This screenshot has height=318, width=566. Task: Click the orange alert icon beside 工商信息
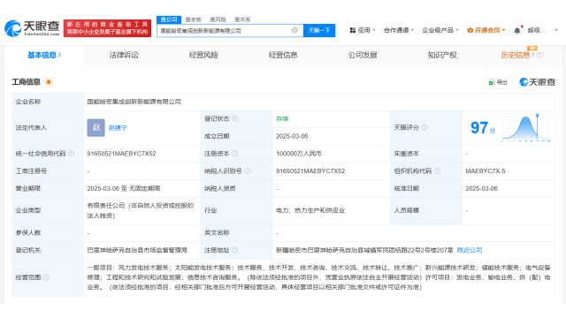tap(49, 82)
